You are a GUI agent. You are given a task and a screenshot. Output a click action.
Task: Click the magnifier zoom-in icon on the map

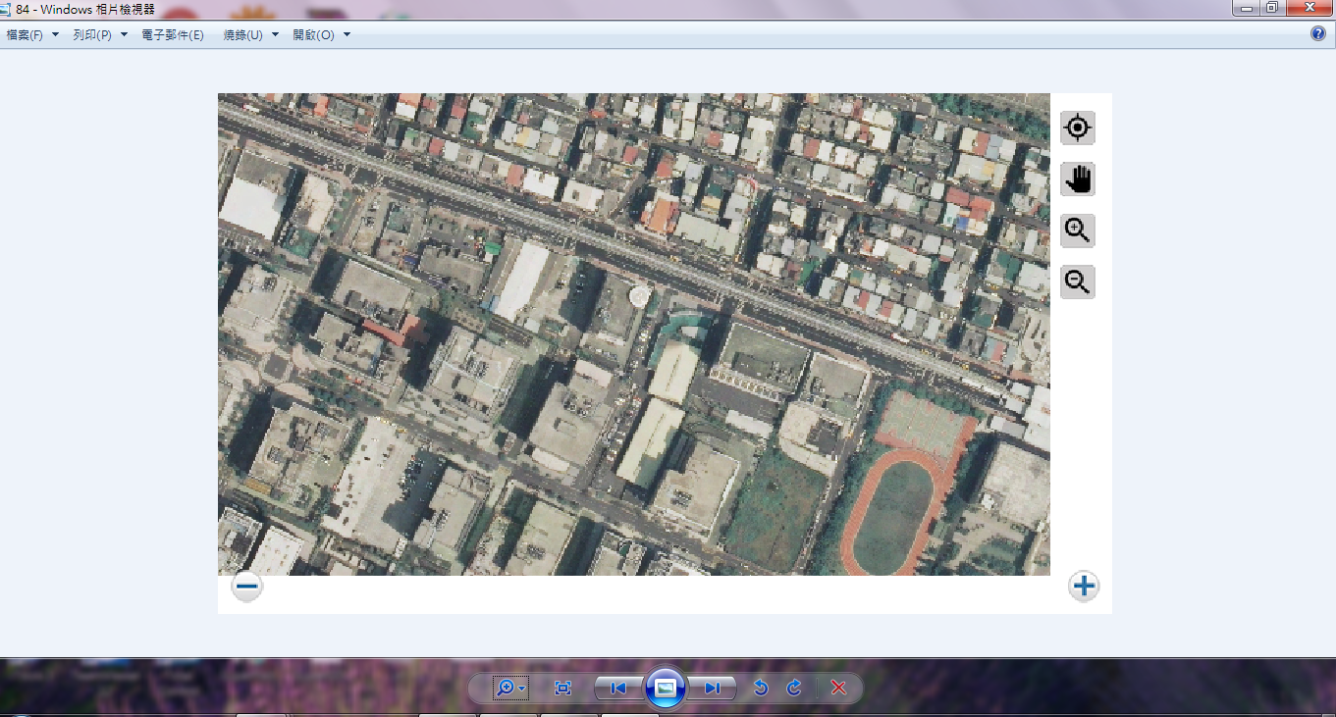1077,231
